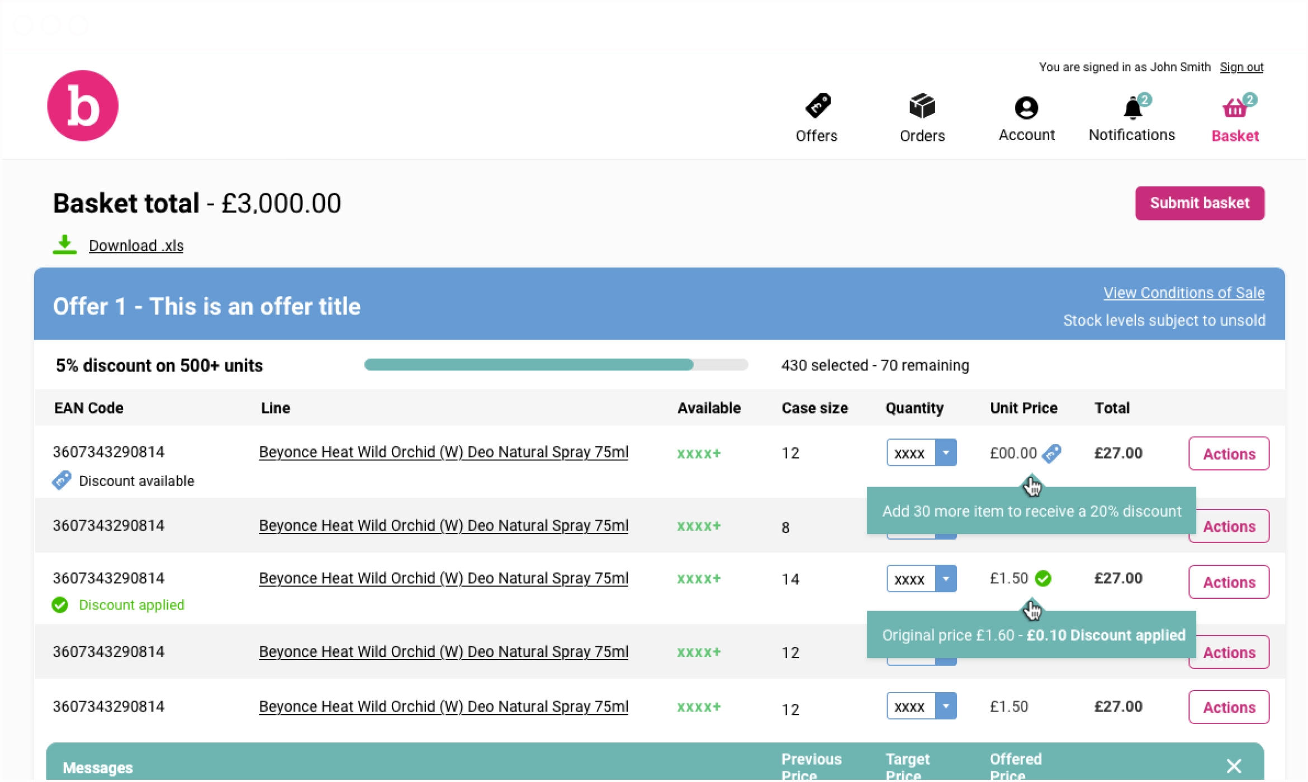Click £00.00 unit price in first row
The height and width of the screenshot is (782, 1308).
click(x=1013, y=454)
